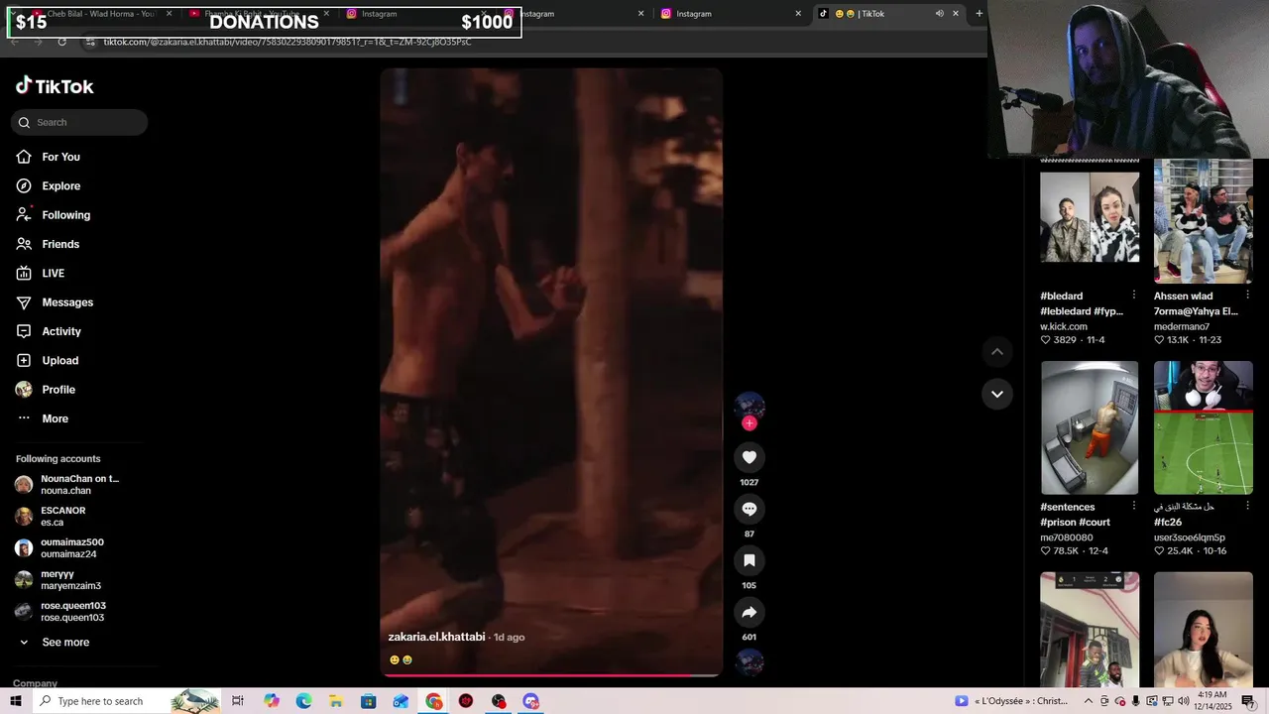The width and height of the screenshot is (1269, 714).
Task: Open zakaria.el.khattabi profile link
Action: coord(436,637)
